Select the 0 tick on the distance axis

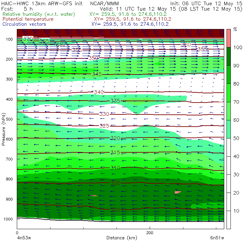[17, 233]
